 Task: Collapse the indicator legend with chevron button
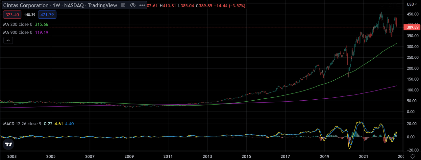click(8, 40)
